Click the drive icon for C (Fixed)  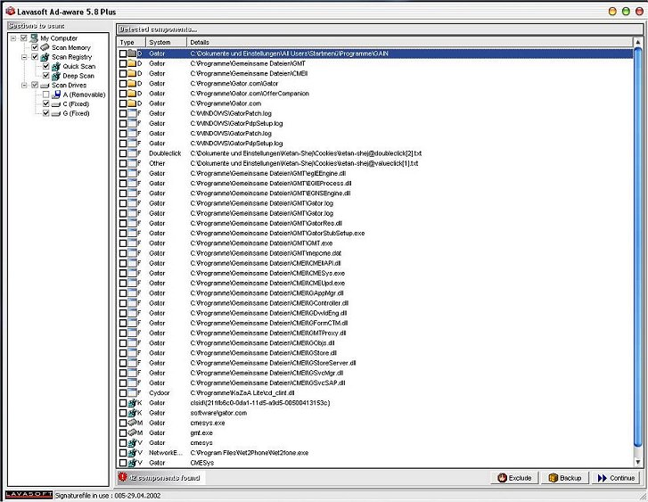coord(56,104)
